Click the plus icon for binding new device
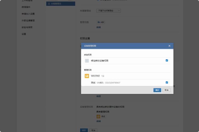 pos(87,61)
